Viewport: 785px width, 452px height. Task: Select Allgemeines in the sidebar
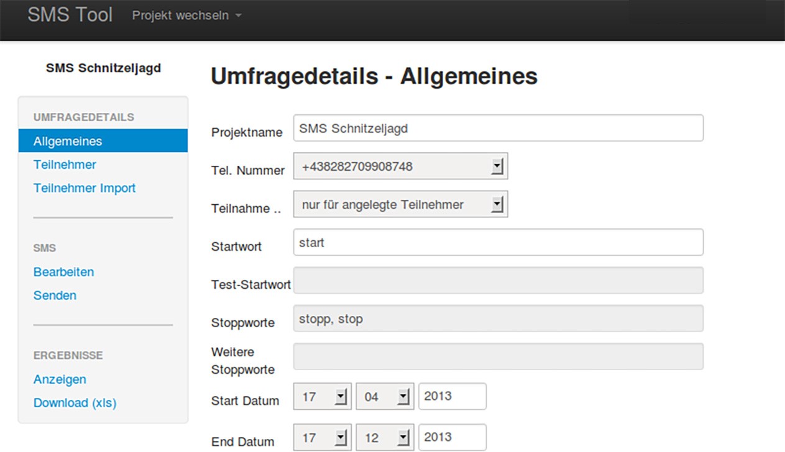click(68, 141)
